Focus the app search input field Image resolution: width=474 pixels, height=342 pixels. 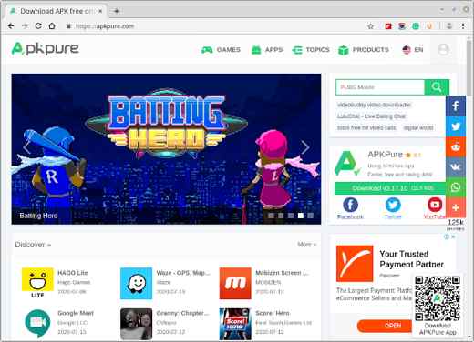380,87
